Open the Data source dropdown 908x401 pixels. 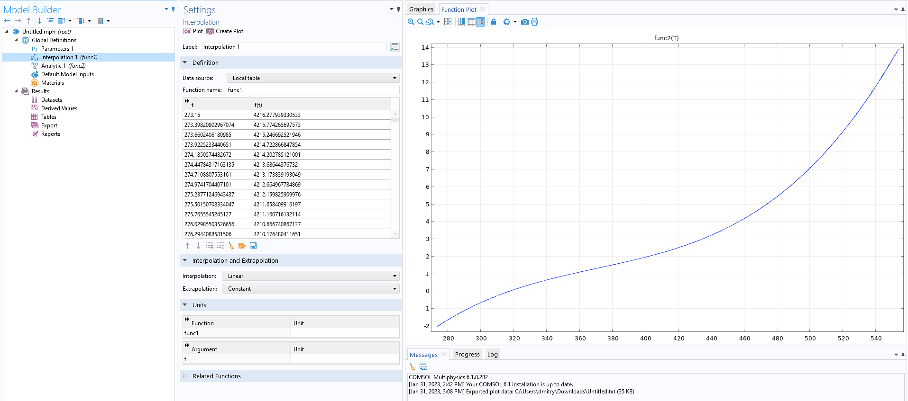[313, 78]
